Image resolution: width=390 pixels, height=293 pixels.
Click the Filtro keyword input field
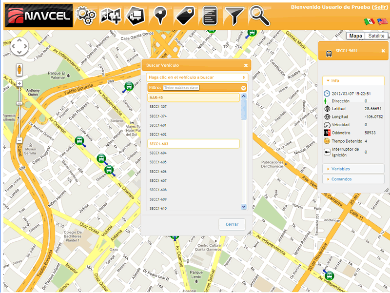[181, 88]
